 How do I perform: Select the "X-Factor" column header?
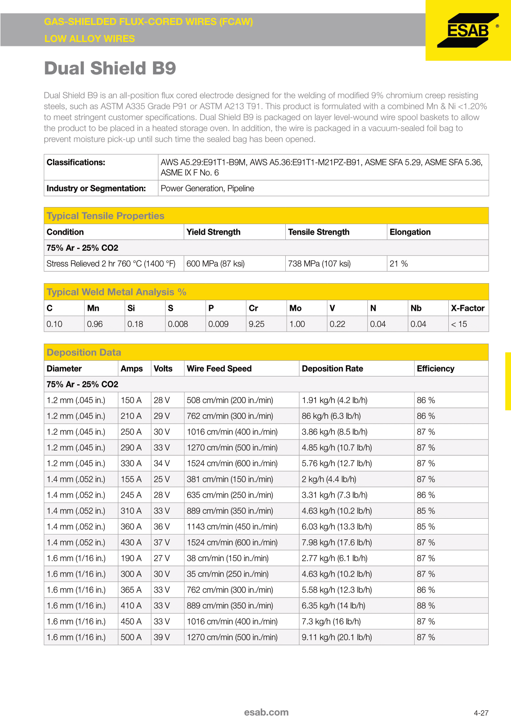click(x=468, y=308)
